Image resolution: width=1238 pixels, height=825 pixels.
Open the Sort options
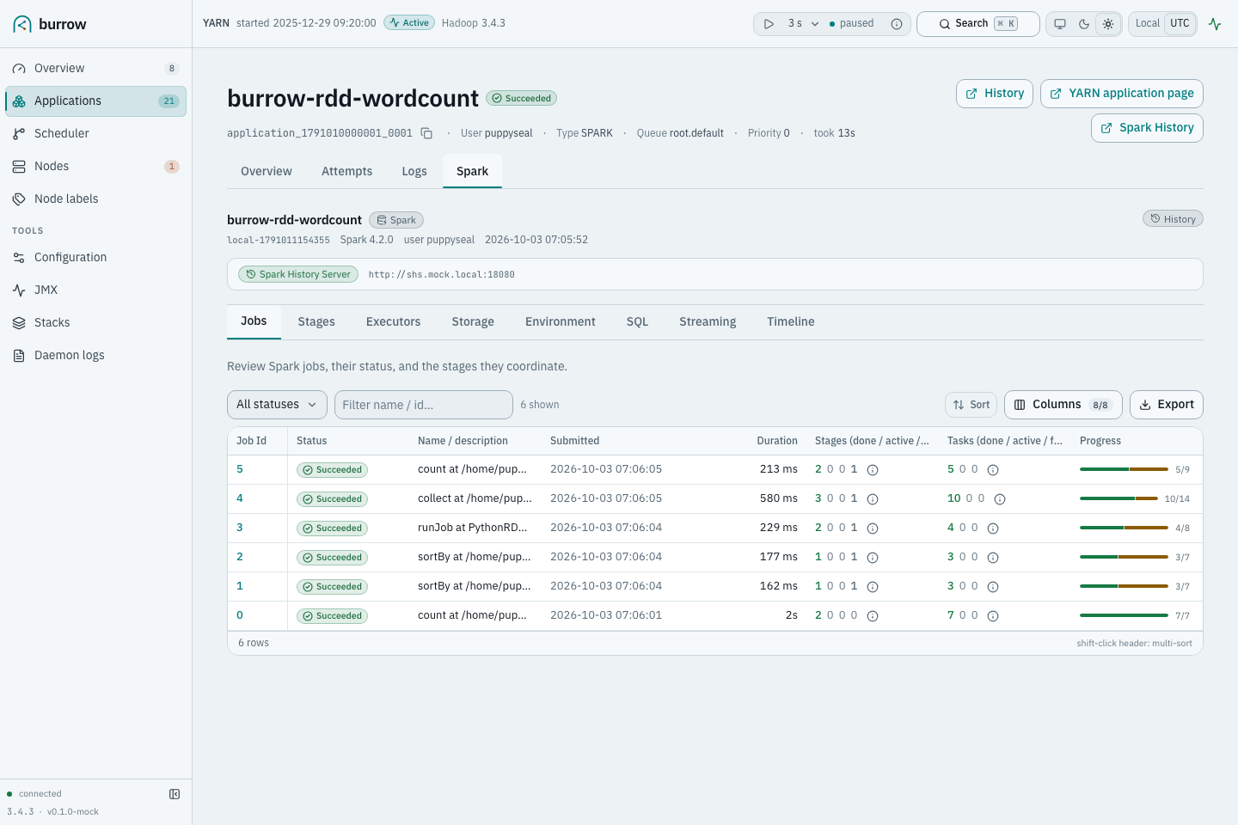[971, 405]
